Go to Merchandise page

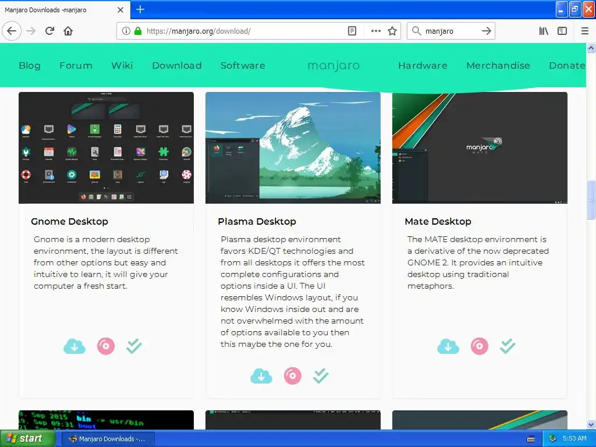pos(498,65)
